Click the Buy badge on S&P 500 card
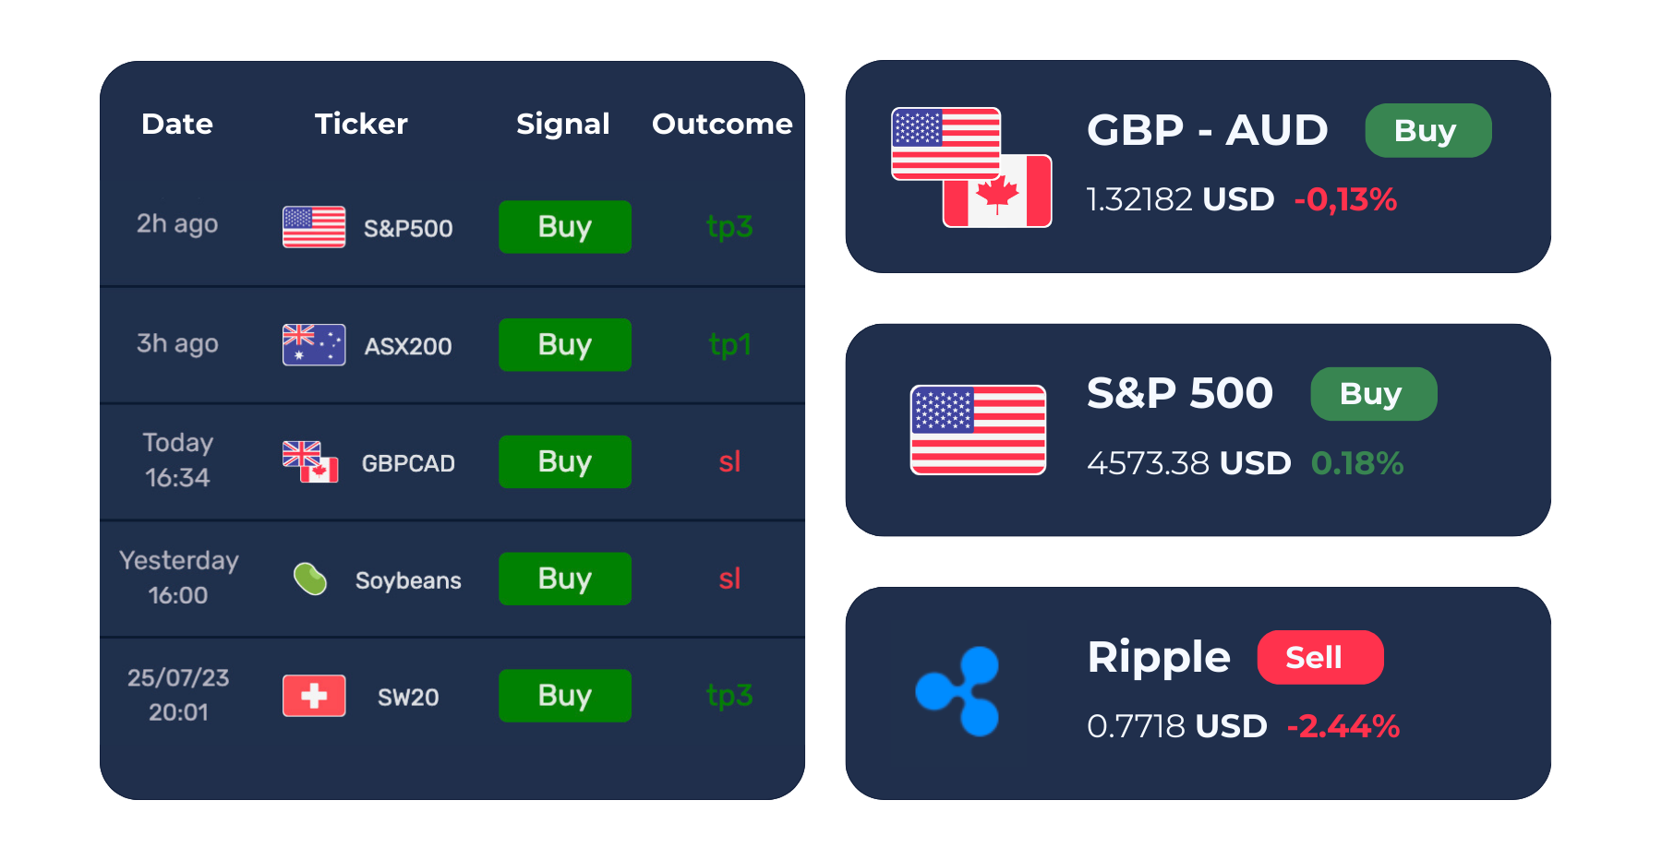This screenshot has height=860, width=1662. [1373, 394]
